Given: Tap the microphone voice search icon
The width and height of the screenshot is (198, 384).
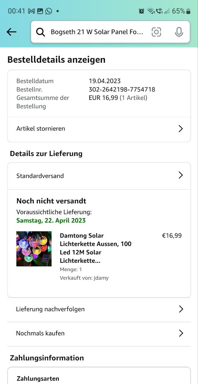Looking at the screenshot, I should click(x=179, y=32).
